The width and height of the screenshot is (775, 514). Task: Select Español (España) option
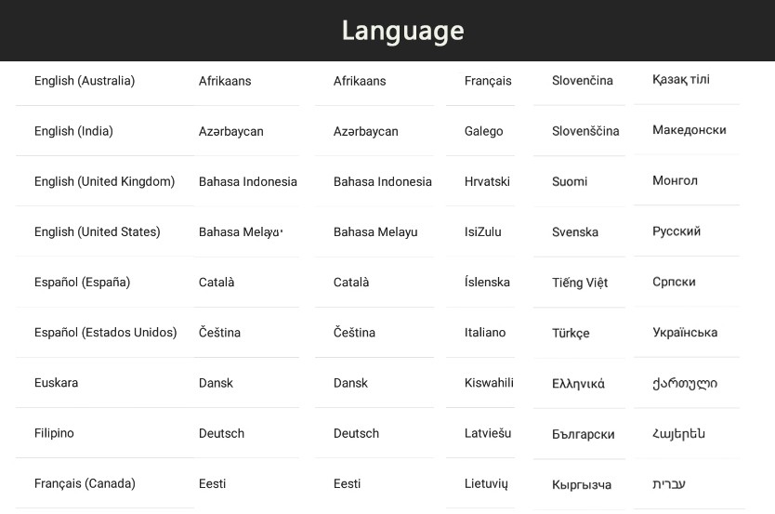(x=104, y=283)
